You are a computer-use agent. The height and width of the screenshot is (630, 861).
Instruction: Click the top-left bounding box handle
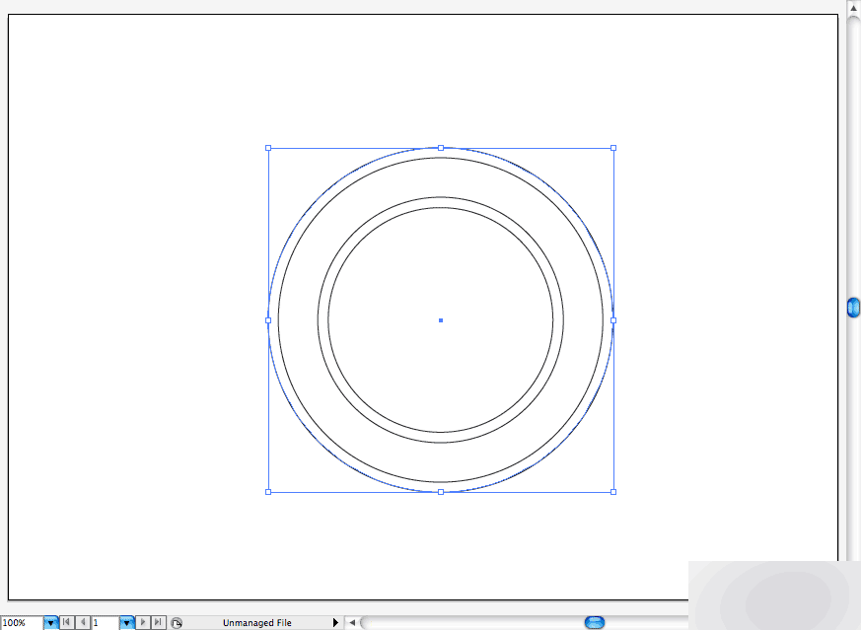tap(268, 148)
